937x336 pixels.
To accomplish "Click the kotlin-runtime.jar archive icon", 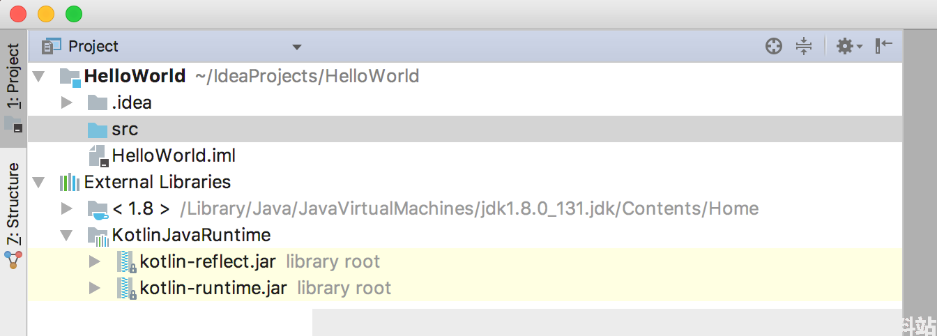I will [x=126, y=289].
